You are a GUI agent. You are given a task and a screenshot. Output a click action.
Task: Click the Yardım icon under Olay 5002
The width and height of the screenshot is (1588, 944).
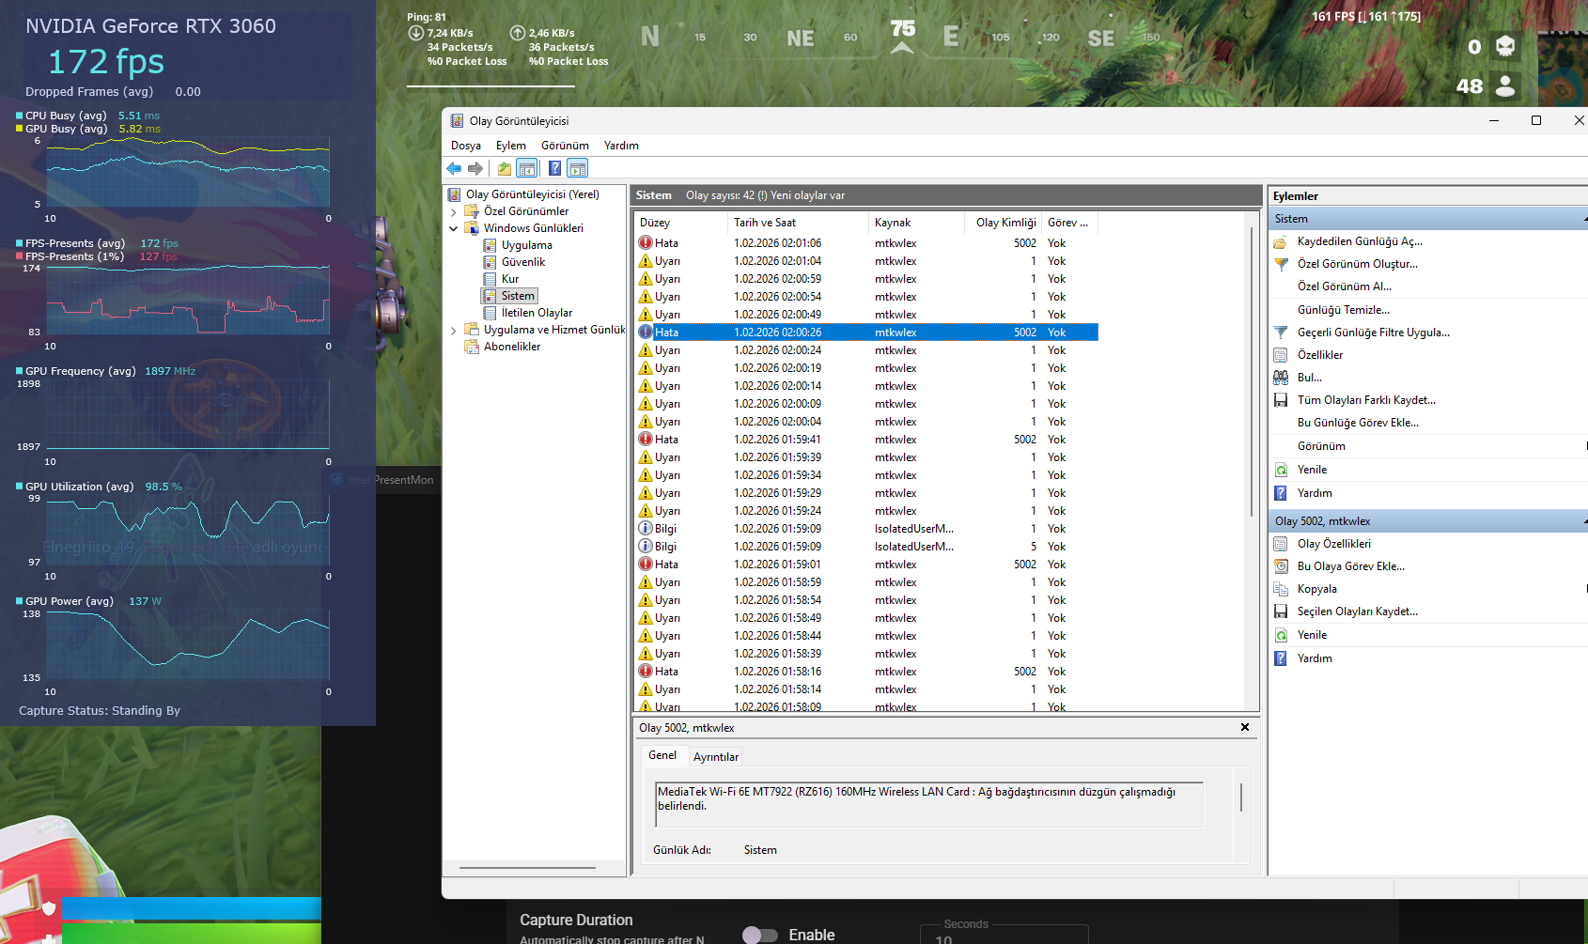(x=1280, y=658)
